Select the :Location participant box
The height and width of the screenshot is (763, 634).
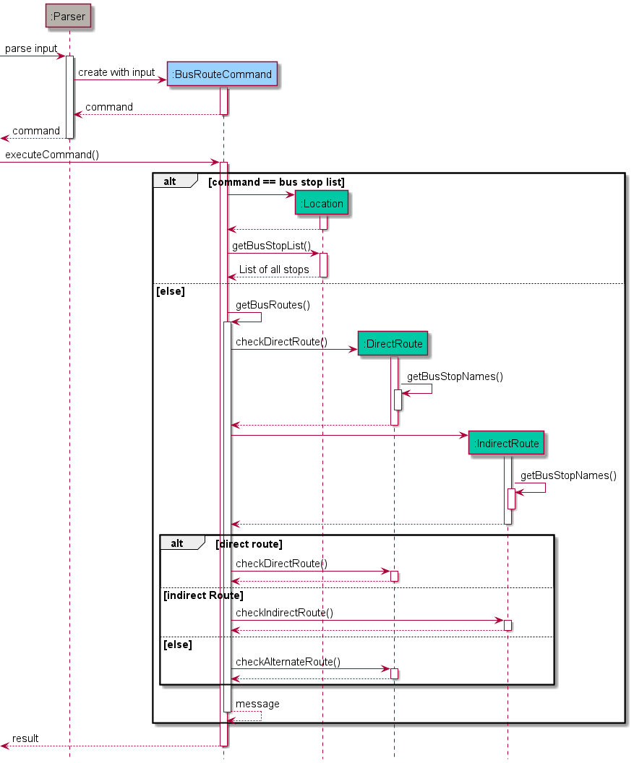[322, 204]
